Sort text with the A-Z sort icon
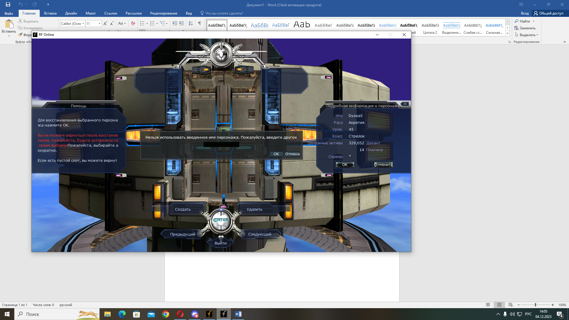The image size is (569, 320). tap(191, 23)
